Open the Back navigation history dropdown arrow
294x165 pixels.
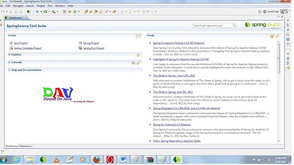click(148, 11)
